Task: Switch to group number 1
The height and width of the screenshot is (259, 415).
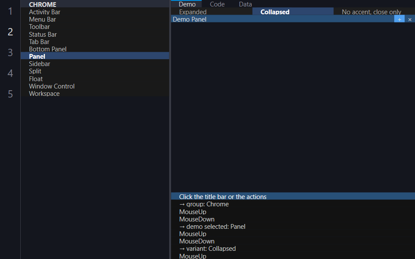Action: 10,11
